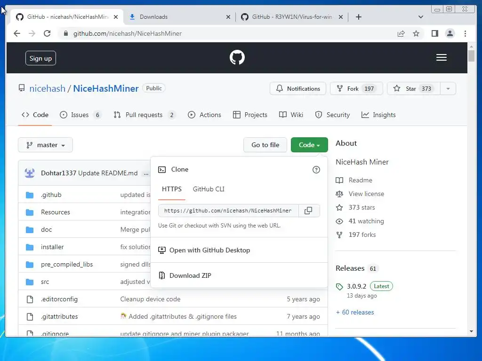Toggle the green Code dropdown button
482x361 pixels.
[309, 145]
